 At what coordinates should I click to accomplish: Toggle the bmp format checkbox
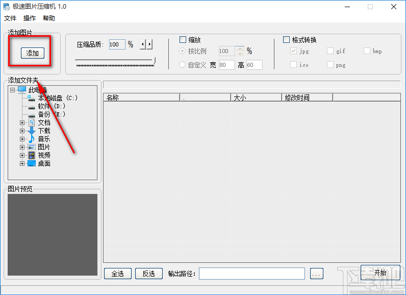point(367,51)
